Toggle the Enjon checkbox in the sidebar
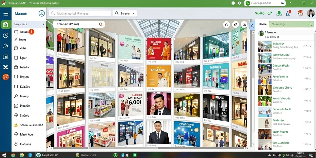This screenshot has height=158, width=316. pyautogui.click(x=16, y=77)
